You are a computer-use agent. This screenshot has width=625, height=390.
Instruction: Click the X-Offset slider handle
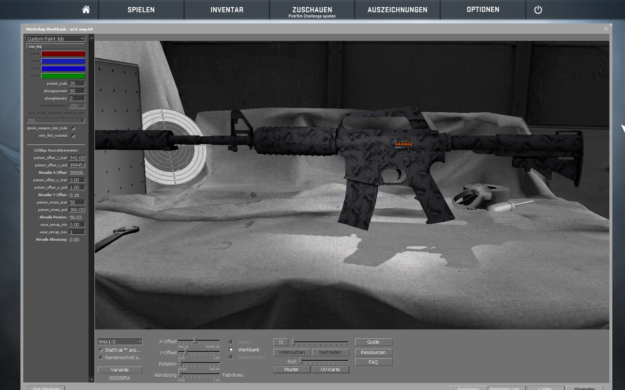(x=195, y=341)
